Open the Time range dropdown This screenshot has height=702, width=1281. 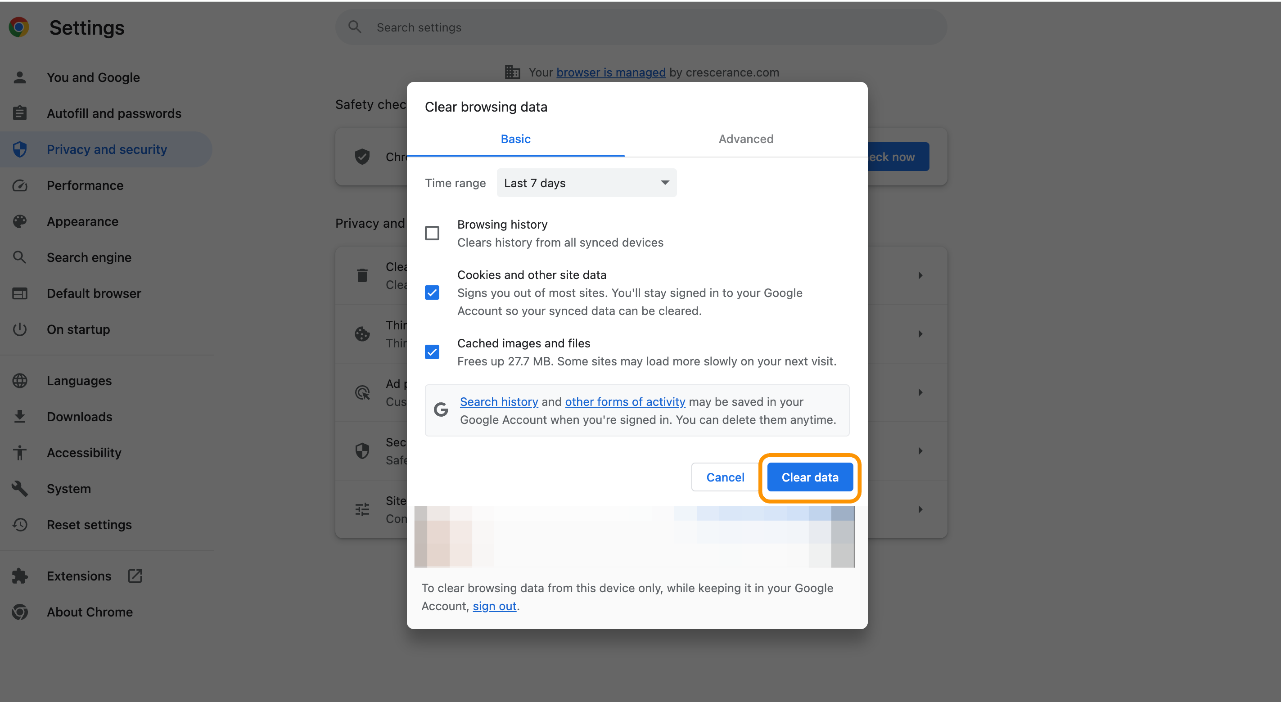tap(586, 183)
